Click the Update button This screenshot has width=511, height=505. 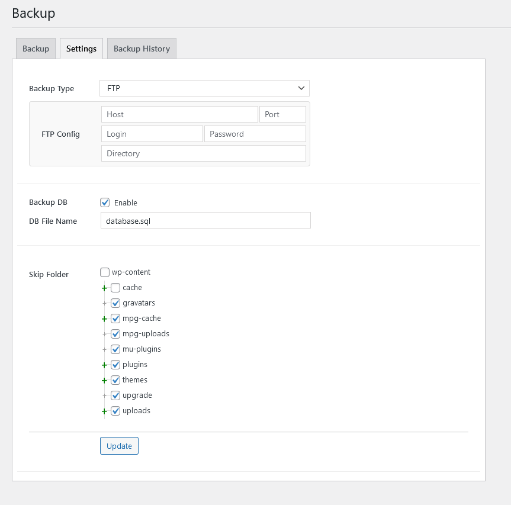tap(119, 446)
